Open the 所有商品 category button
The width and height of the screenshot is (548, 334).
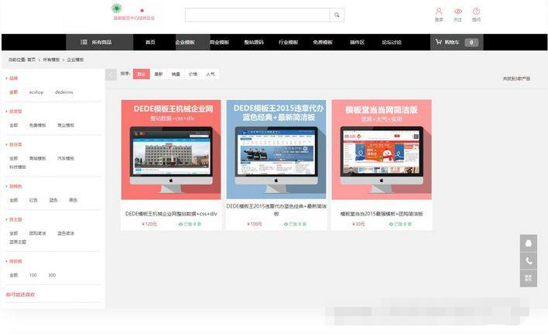tap(100, 43)
